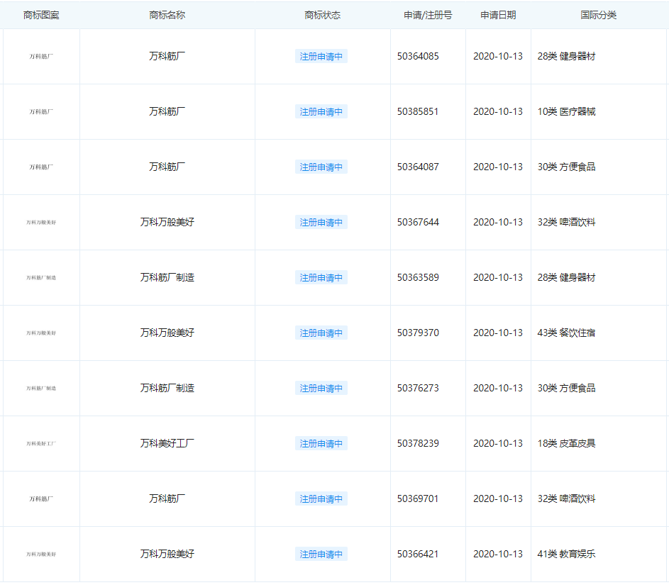Open trademark image thumbnail for application 50366421
Viewport: 669px width, 585px height.
coord(41,555)
